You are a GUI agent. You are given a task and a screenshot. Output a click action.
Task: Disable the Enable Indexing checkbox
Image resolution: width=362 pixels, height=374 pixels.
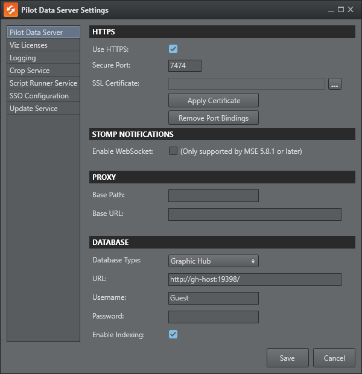coord(173,334)
